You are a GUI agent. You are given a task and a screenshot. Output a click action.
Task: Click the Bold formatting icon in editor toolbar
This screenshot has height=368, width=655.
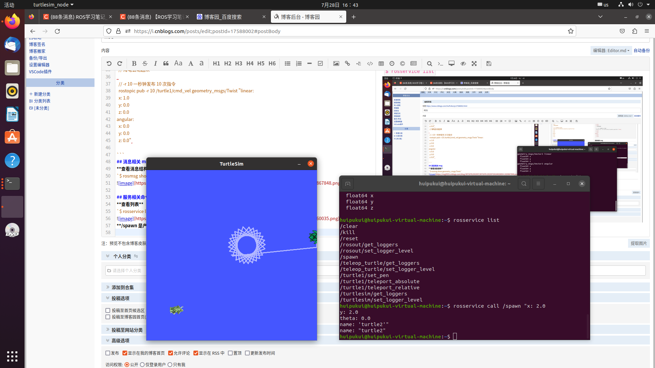(x=134, y=63)
